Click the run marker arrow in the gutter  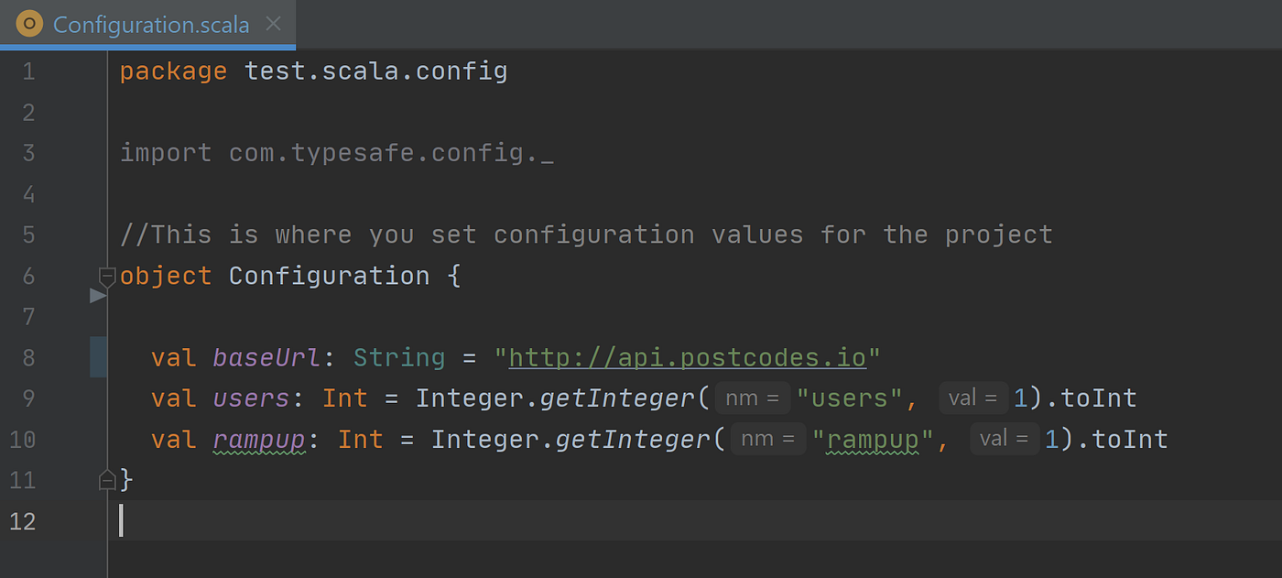pyautogui.click(x=99, y=295)
